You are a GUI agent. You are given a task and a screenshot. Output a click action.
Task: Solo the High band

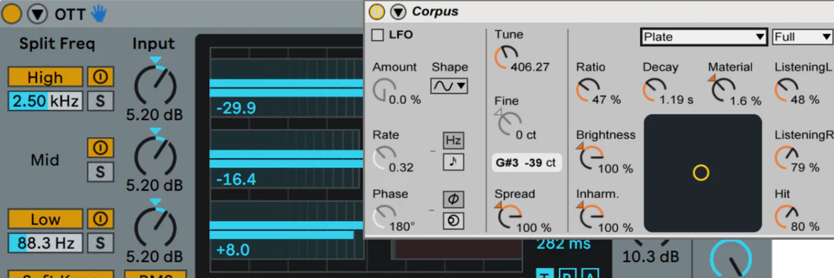click(x=101, y=101)
